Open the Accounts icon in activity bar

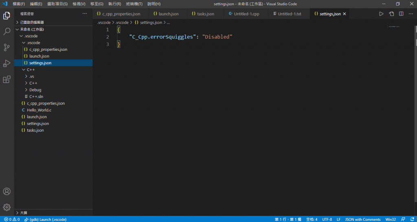coord(7,192)
